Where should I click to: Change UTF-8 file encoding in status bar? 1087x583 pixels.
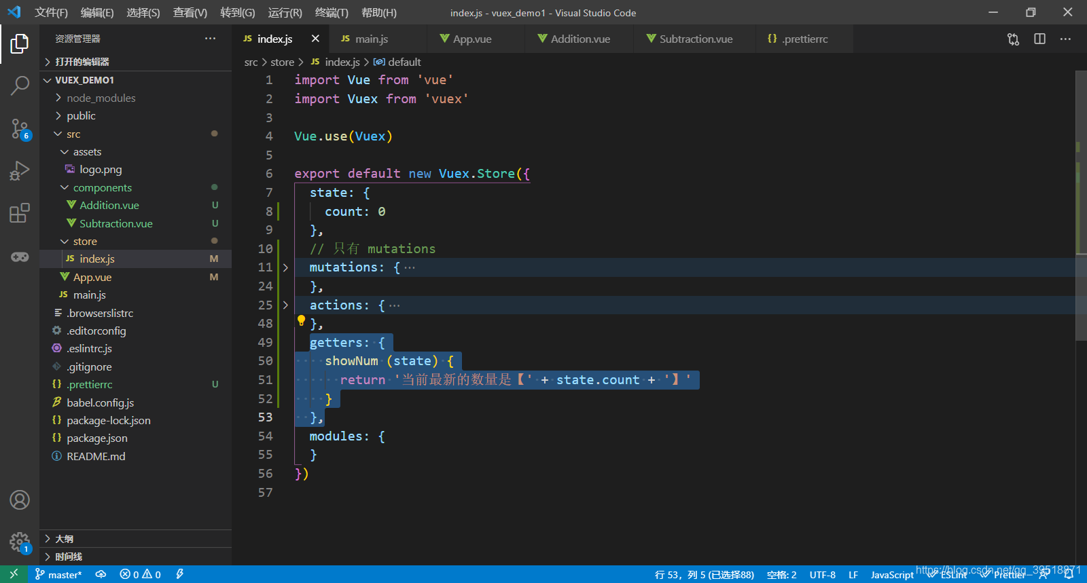(822, 575)
